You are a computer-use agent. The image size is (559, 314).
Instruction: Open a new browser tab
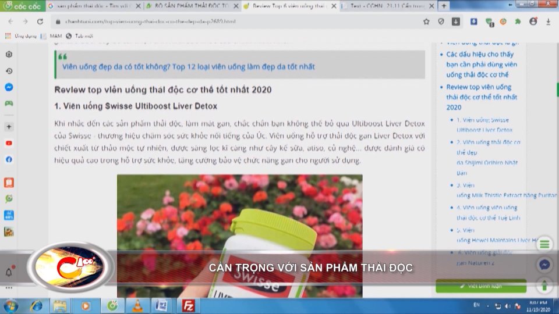pyautogui.click(x=444, y=6)
